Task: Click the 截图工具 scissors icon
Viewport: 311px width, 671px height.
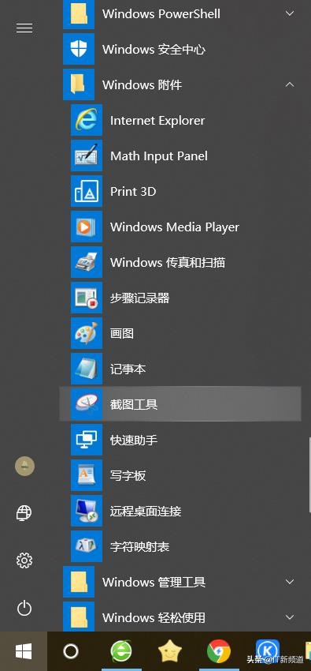Action: tap(87, 404)
